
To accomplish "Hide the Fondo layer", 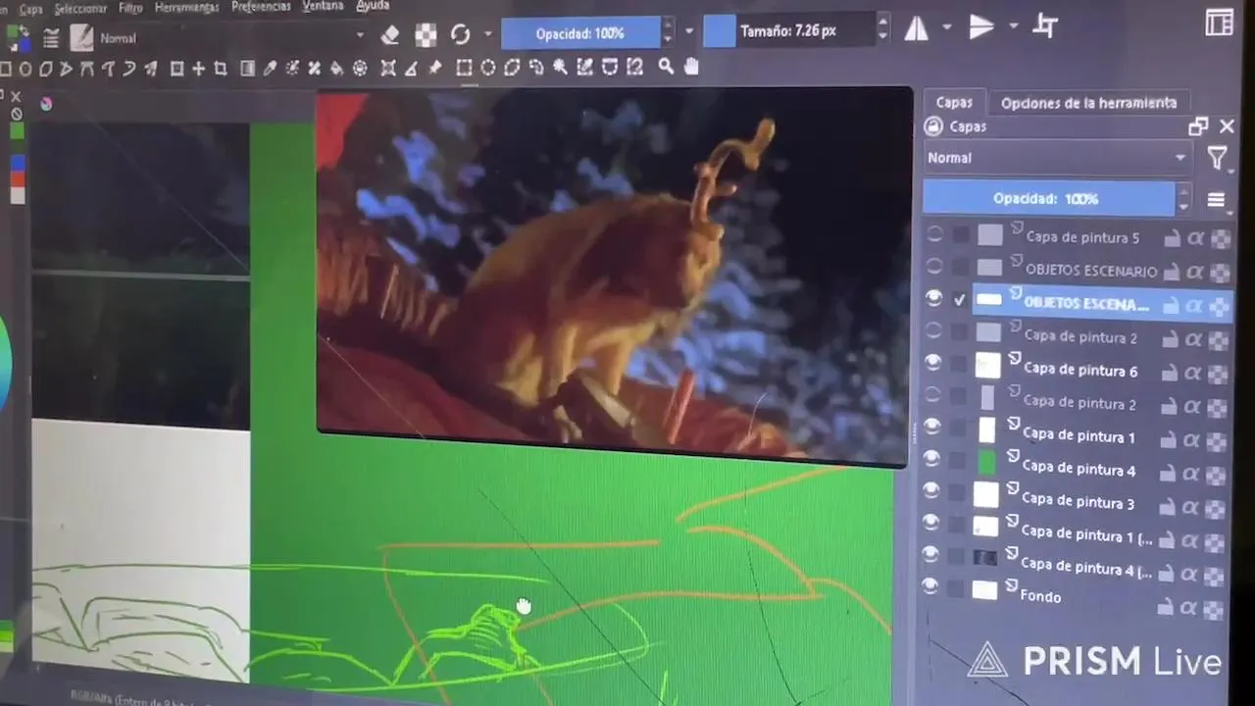I will pyautogui.click(x=929, y=585).
